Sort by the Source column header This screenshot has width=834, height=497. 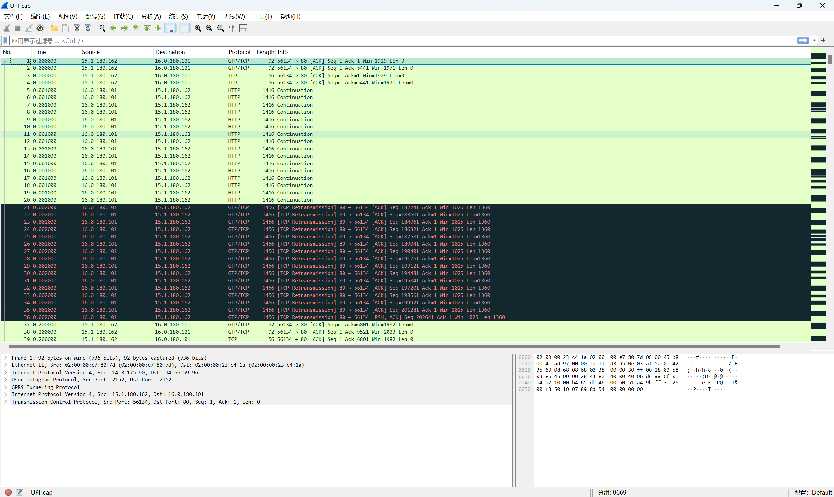pos(117,52)
